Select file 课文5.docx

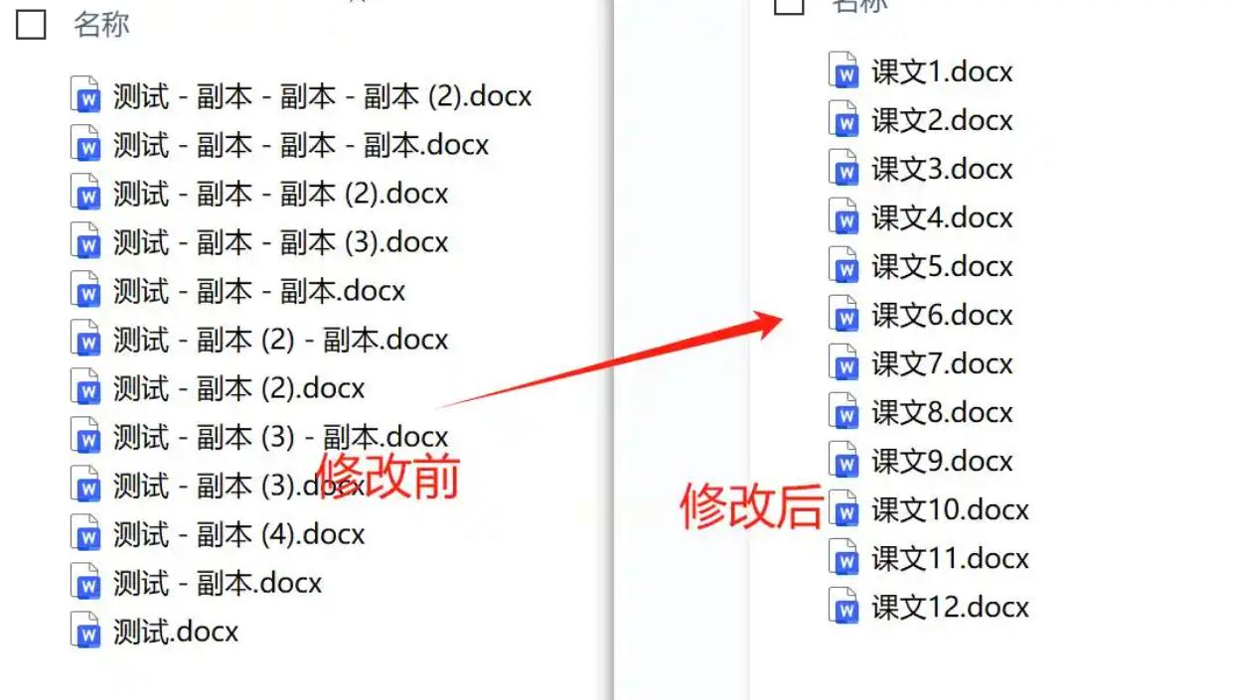pyautogui.click(x=921, y=266)
